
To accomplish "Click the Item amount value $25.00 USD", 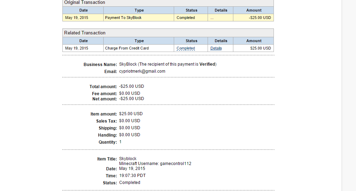I will (131, 114).
